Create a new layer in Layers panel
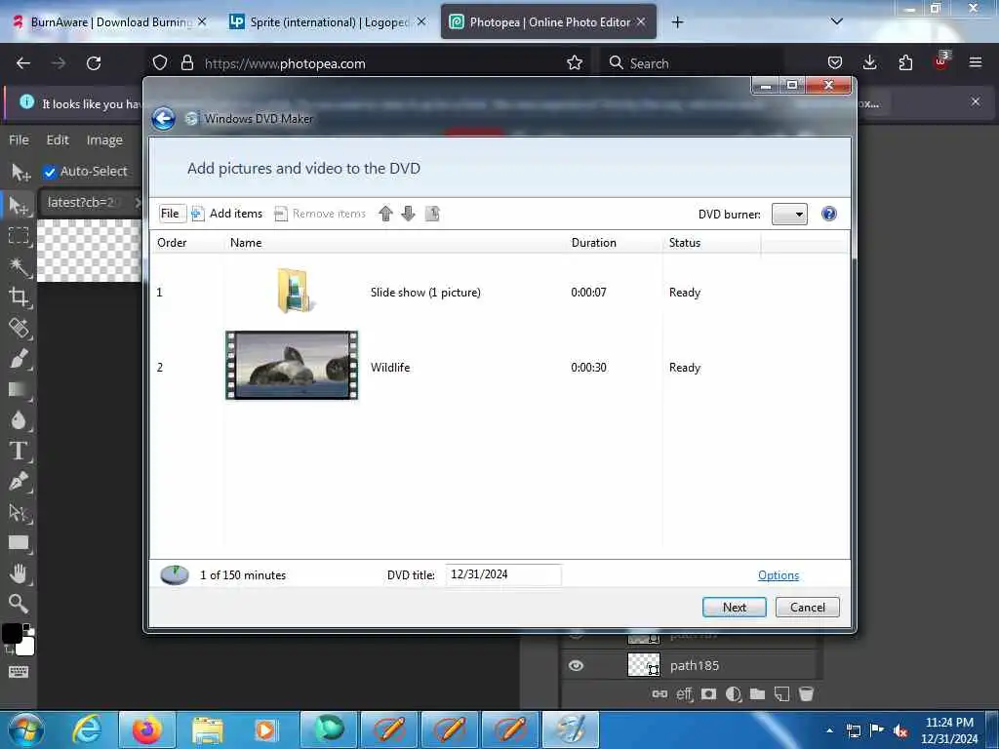 click(x=781, y=693)
